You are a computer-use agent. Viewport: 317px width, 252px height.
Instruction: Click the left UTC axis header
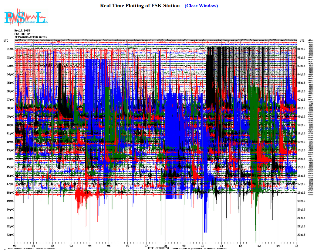[6, 40]
